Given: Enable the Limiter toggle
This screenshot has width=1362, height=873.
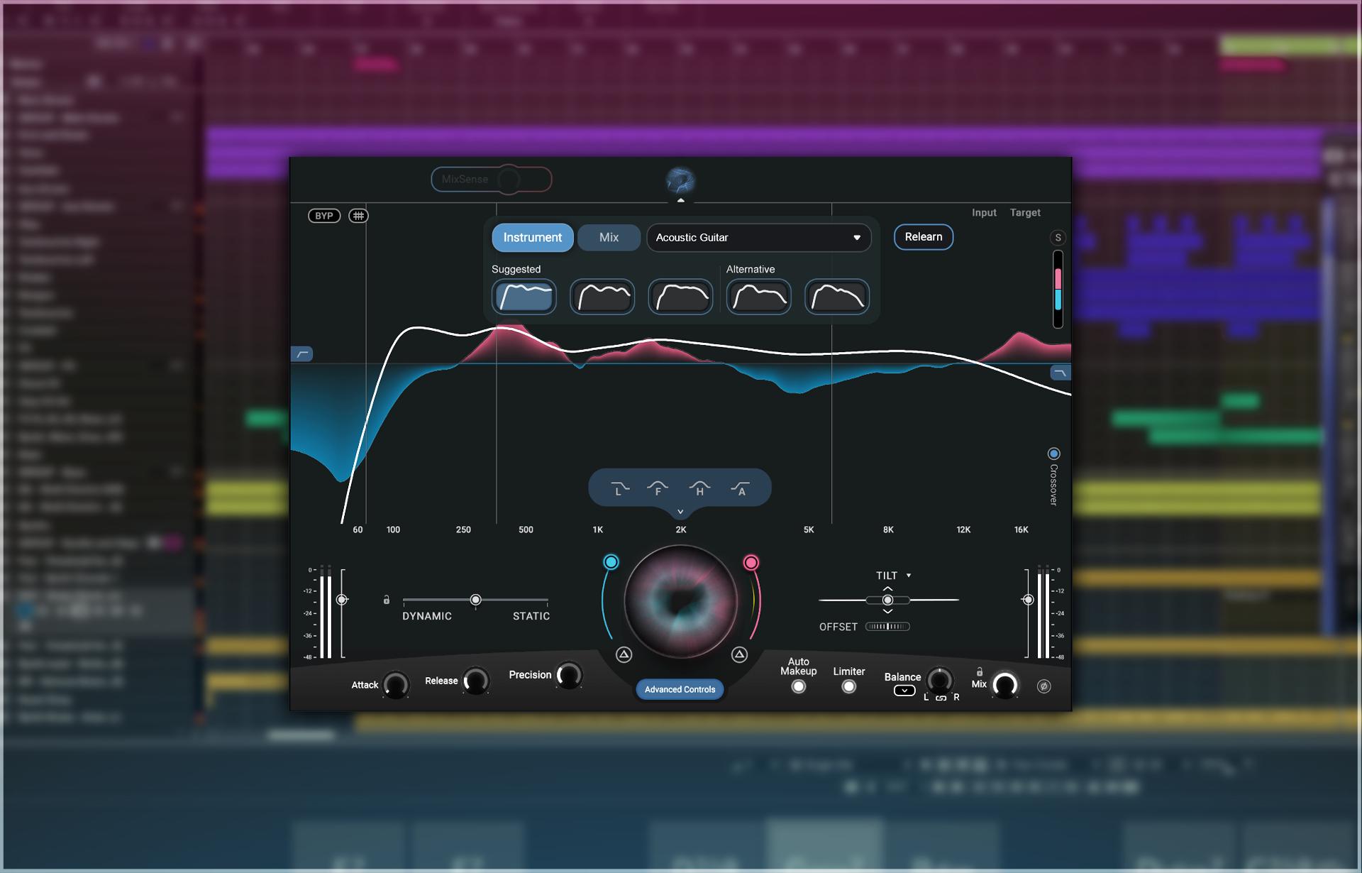Looking at the screenshot, I should tap(848, 686).
